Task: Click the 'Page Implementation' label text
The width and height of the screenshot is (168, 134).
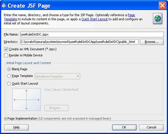Action: click(22, 119)
